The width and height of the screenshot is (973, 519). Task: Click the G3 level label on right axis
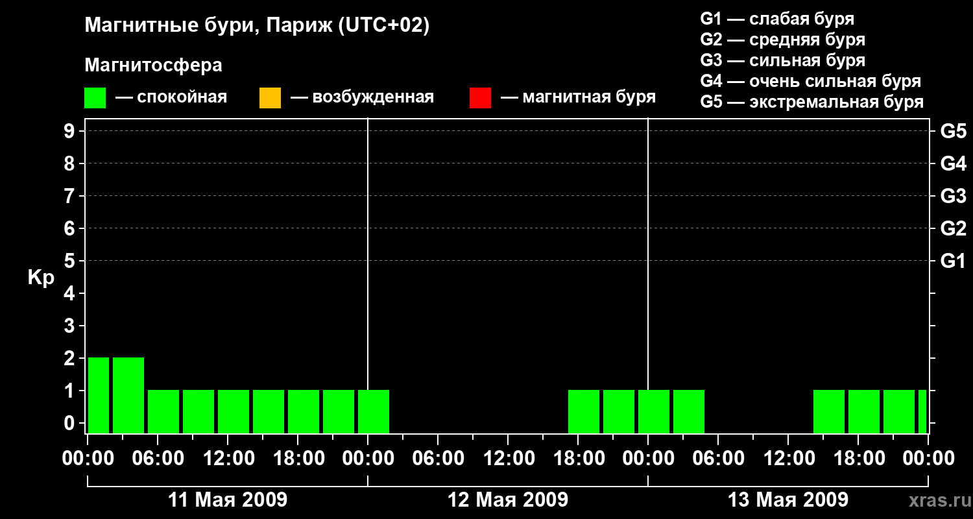(x=953, y=196)
